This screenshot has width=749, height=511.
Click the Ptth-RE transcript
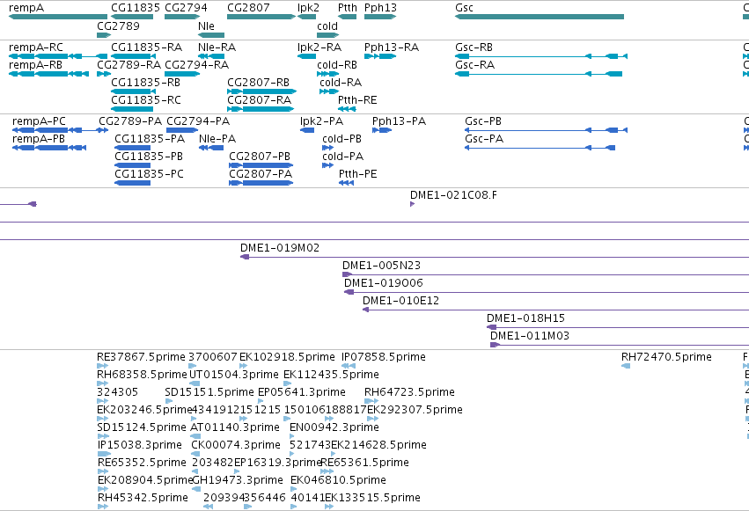pos(348,109)
